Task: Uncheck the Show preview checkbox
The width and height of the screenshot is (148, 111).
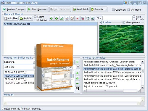Action: click(x=124, y=22)
